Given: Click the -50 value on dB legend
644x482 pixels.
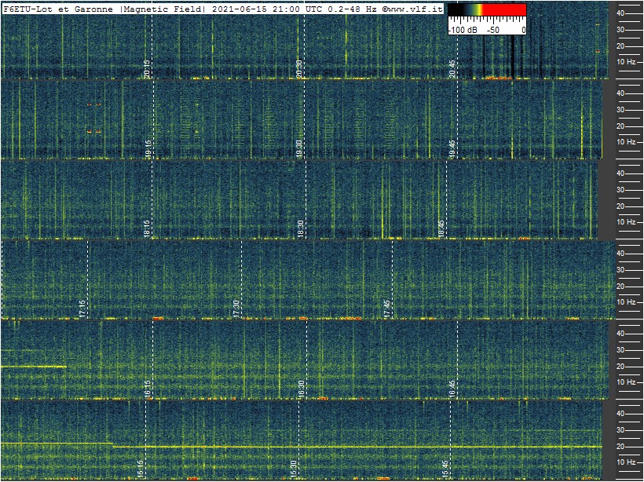Looking at the screenshot, I should coord(492,30).
